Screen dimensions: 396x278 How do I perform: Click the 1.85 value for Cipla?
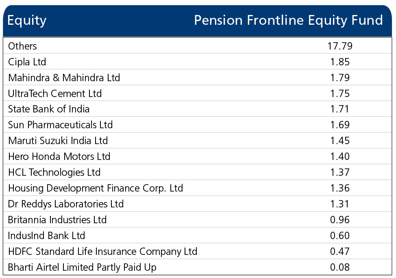[340, 62]
